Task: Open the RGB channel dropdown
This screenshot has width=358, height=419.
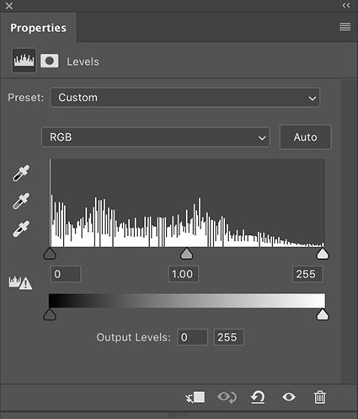Action: (x=156, y=137)
